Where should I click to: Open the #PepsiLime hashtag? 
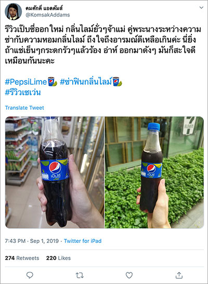(x=26, y=82)
